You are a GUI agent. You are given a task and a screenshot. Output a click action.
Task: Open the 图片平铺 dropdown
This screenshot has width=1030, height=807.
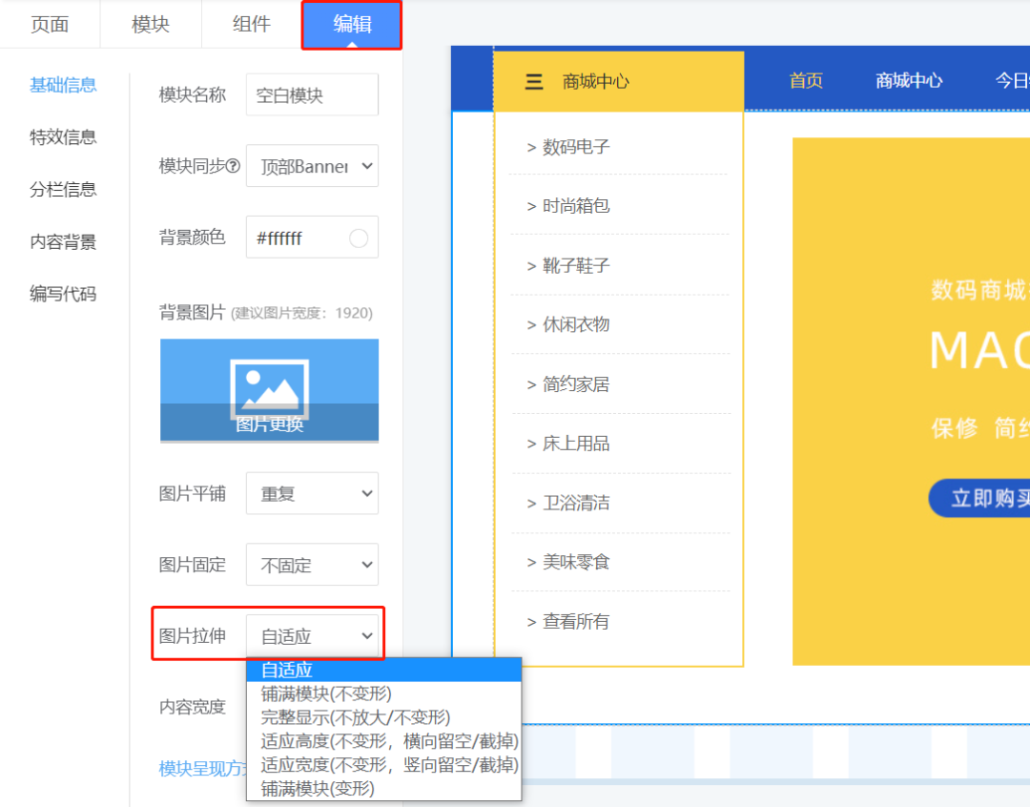(312, 494)
